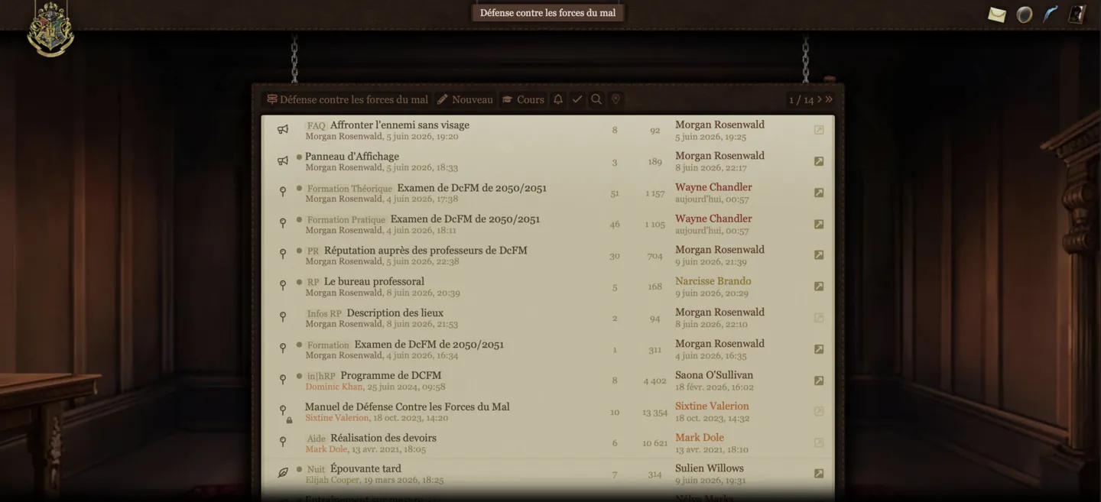Click the in|hRP tag label

[x=321, y=376]
